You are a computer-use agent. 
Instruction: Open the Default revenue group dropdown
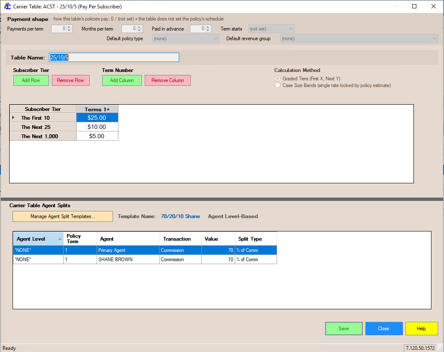[434, 39]
